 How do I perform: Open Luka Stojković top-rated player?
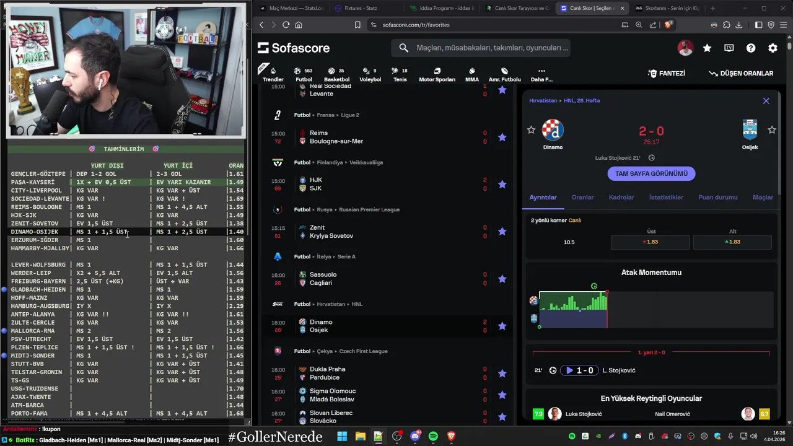583,414
